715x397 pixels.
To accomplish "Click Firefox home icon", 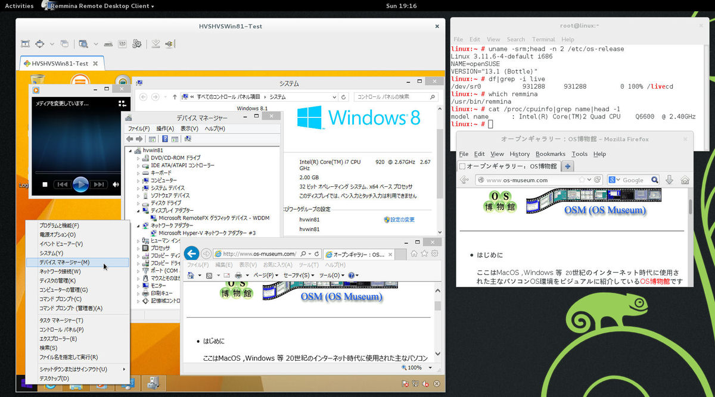I will click(x=685, y=180).
